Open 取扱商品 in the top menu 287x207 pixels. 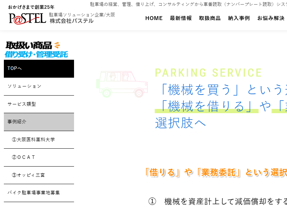[x=210, y=18]
